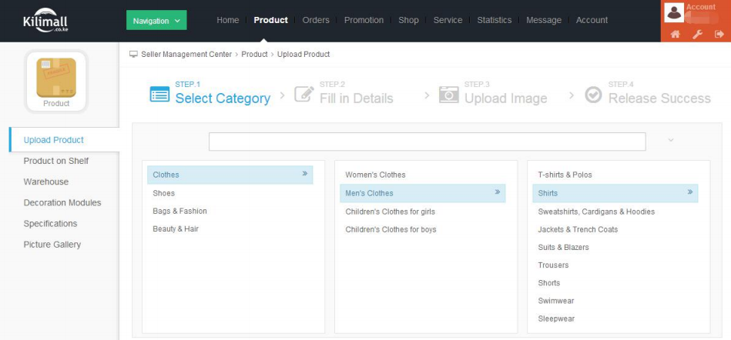Click the user avatar picture
Viewport: 731px width, 340px height.
(x=674, y=12)
